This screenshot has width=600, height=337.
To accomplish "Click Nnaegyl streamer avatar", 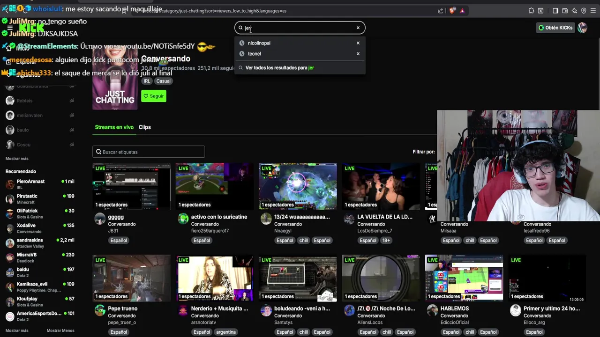I will coord(266,219).
